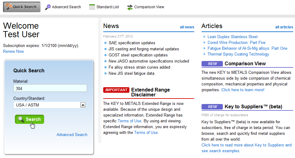The image size is (295, 158).
Task: Select 'Fe alloy stress strain curves added'
Action: [139, 67]
